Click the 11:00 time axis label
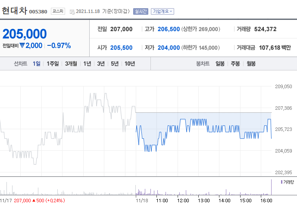297x207 pixels. coord(162,201)
